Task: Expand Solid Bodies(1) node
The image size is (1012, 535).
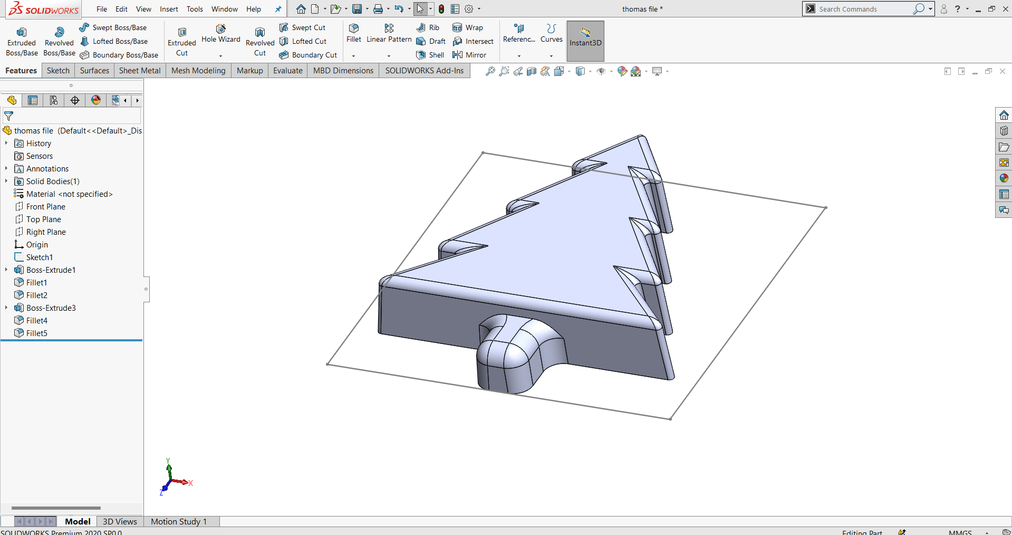Action: click(x=6, y=181)
